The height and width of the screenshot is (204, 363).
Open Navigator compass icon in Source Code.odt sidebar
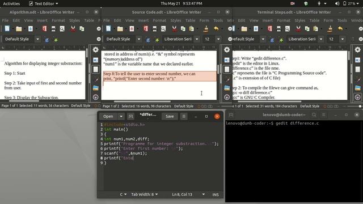pyautogui.click(x=227, y=97)
